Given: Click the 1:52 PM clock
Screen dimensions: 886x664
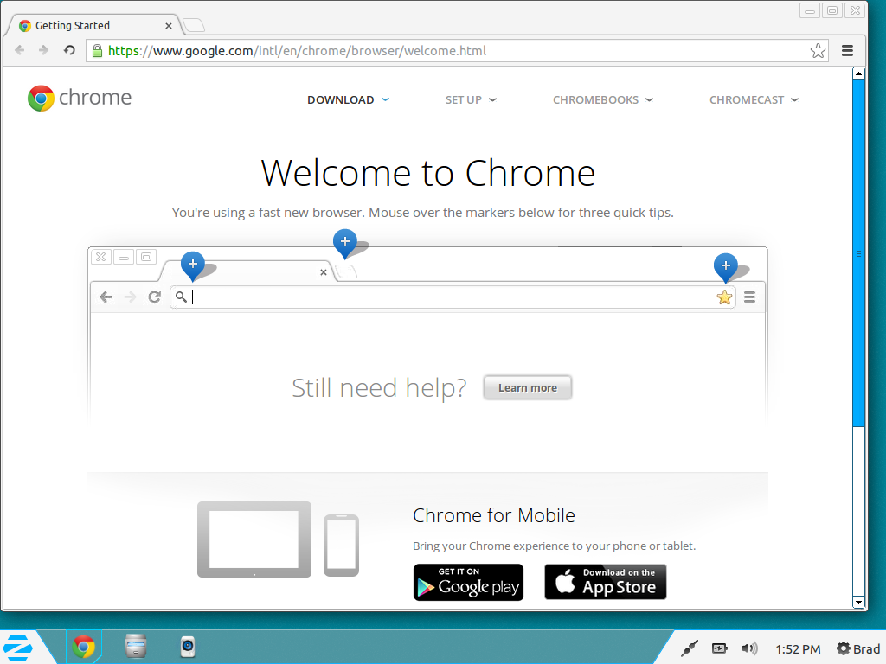Looking at the screenshot, I should (x=798, y=649).
